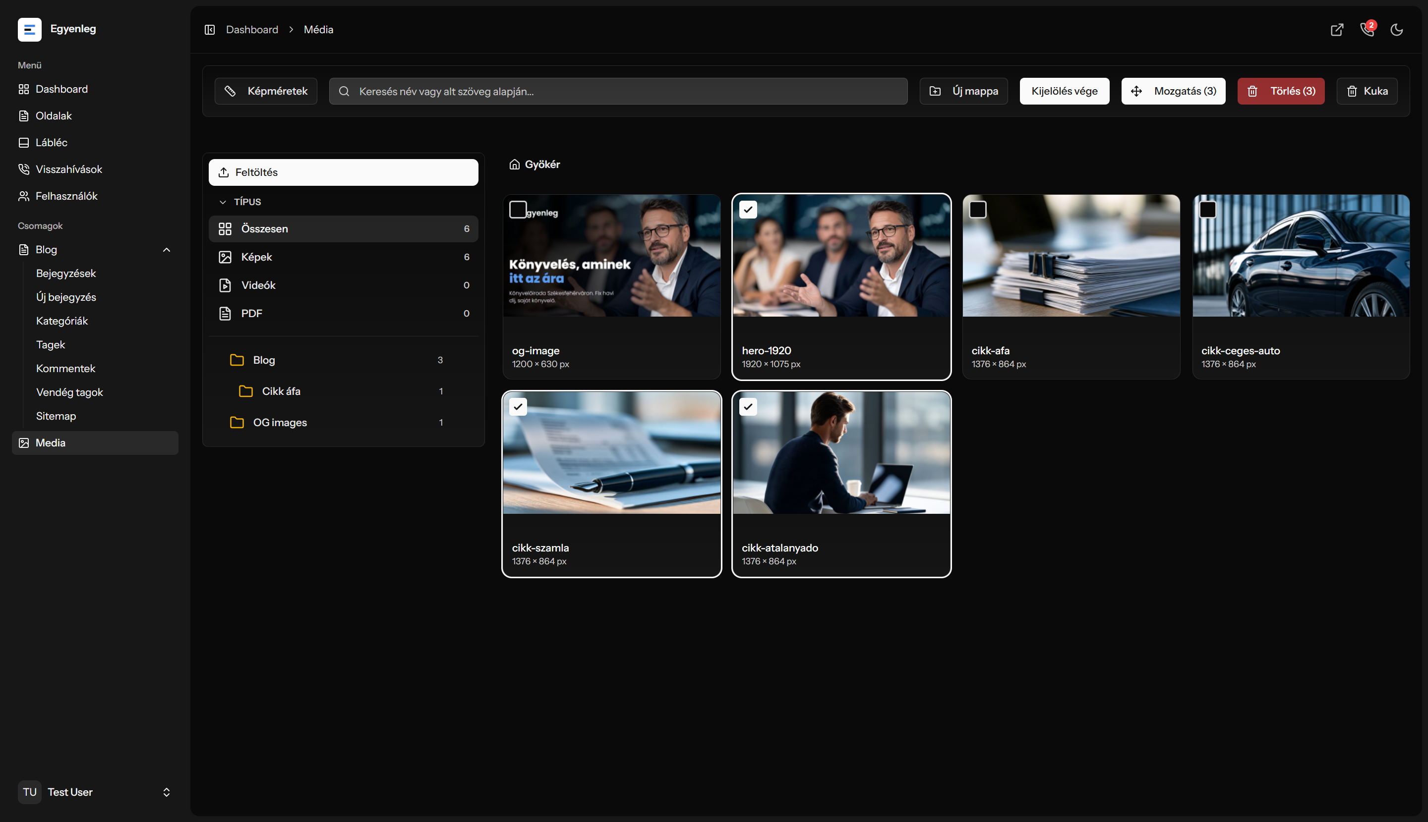This screenshot has height=822, width=1428.
Task: Click the Egyenleg logo icon
Action: 29,29
